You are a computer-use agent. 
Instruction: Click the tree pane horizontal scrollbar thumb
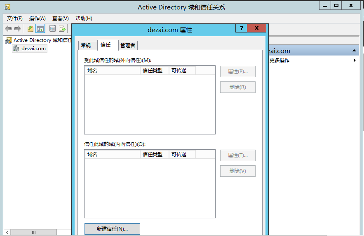tap(34, 232)
